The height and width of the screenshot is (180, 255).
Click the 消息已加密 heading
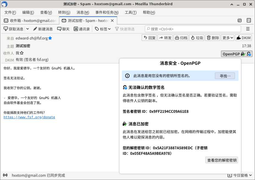click(x=138, y=124)
